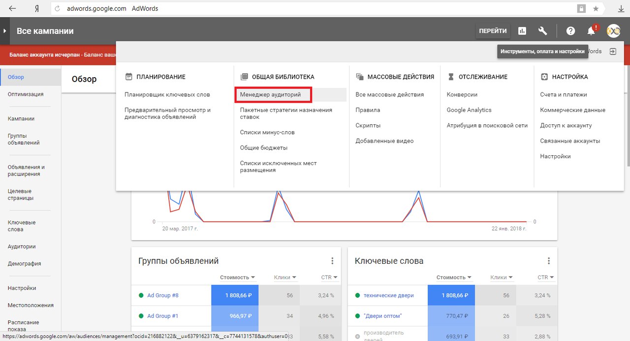Open Стоимость dropdown in Ключевые слова card
Screen dimensions: 630x341
(x=454, y=278)
